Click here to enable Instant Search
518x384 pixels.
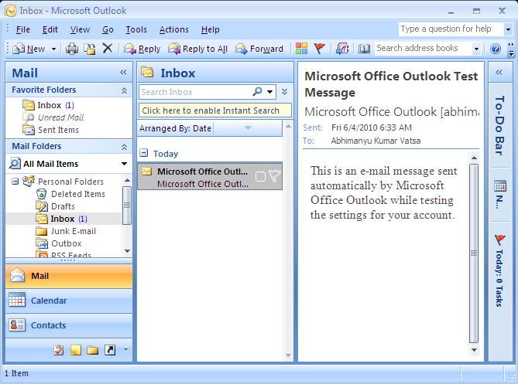(215, 110)
